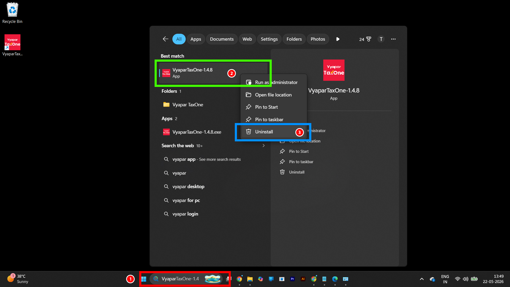
Task: Select the All filter tab
Action: click(x=179, y=39)
